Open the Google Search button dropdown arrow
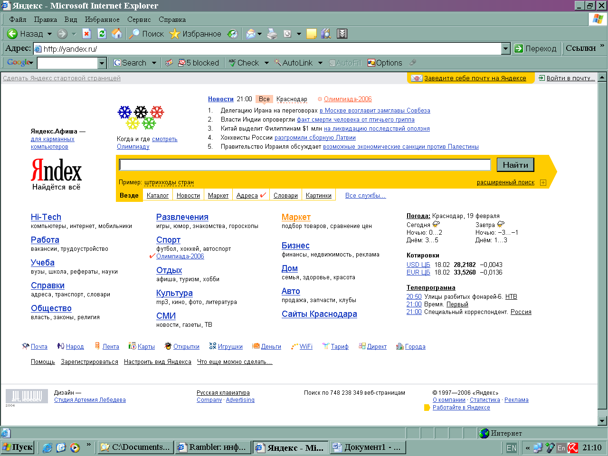The image size is (608, 456). coord(154,63)
